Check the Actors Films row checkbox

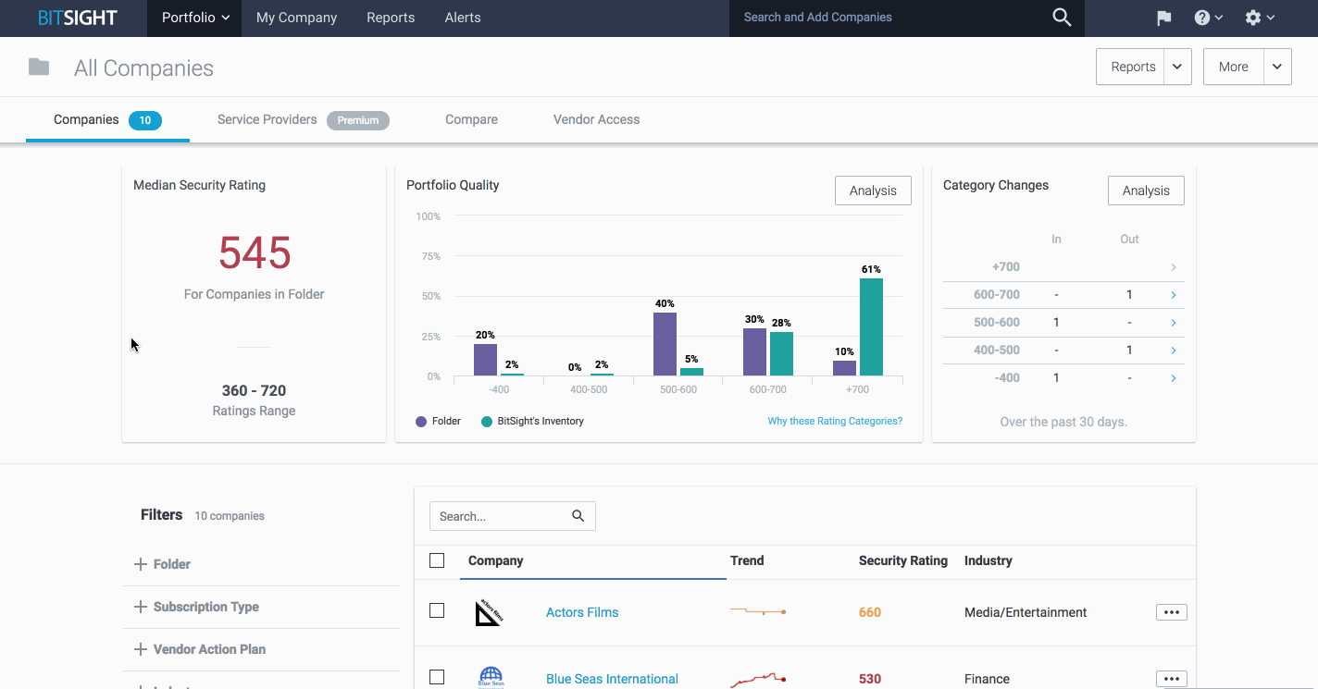point(437,610)
